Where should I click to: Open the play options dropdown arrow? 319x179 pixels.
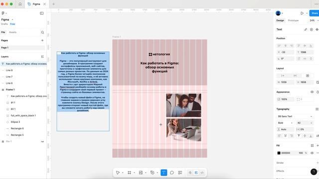pos(307,13)
